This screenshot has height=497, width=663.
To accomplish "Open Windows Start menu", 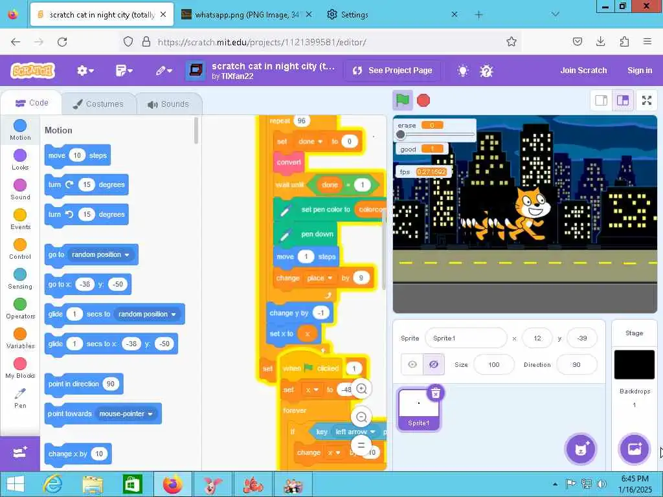I will click(16, 484).
